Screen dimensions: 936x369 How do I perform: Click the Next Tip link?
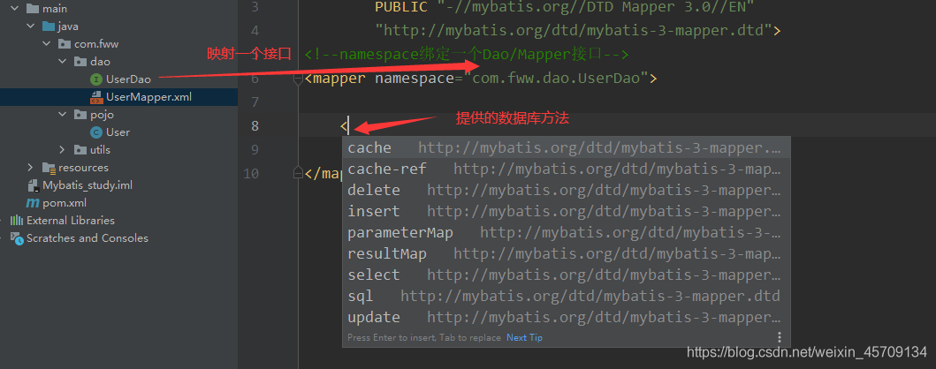click(x=524, y=337)
